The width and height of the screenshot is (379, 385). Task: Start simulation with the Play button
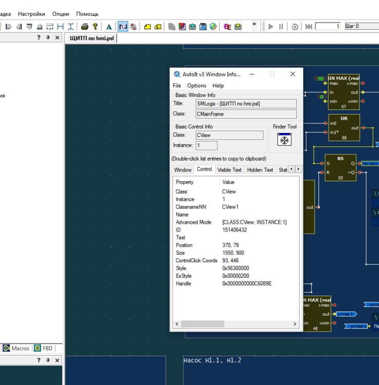click(x=271, y=27)
